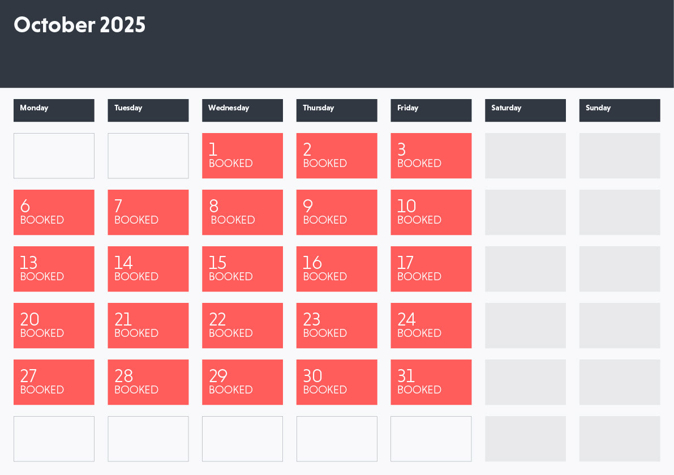Select the Saturday column header
This screenshot has width=674, height=475.
click(525, 110)
